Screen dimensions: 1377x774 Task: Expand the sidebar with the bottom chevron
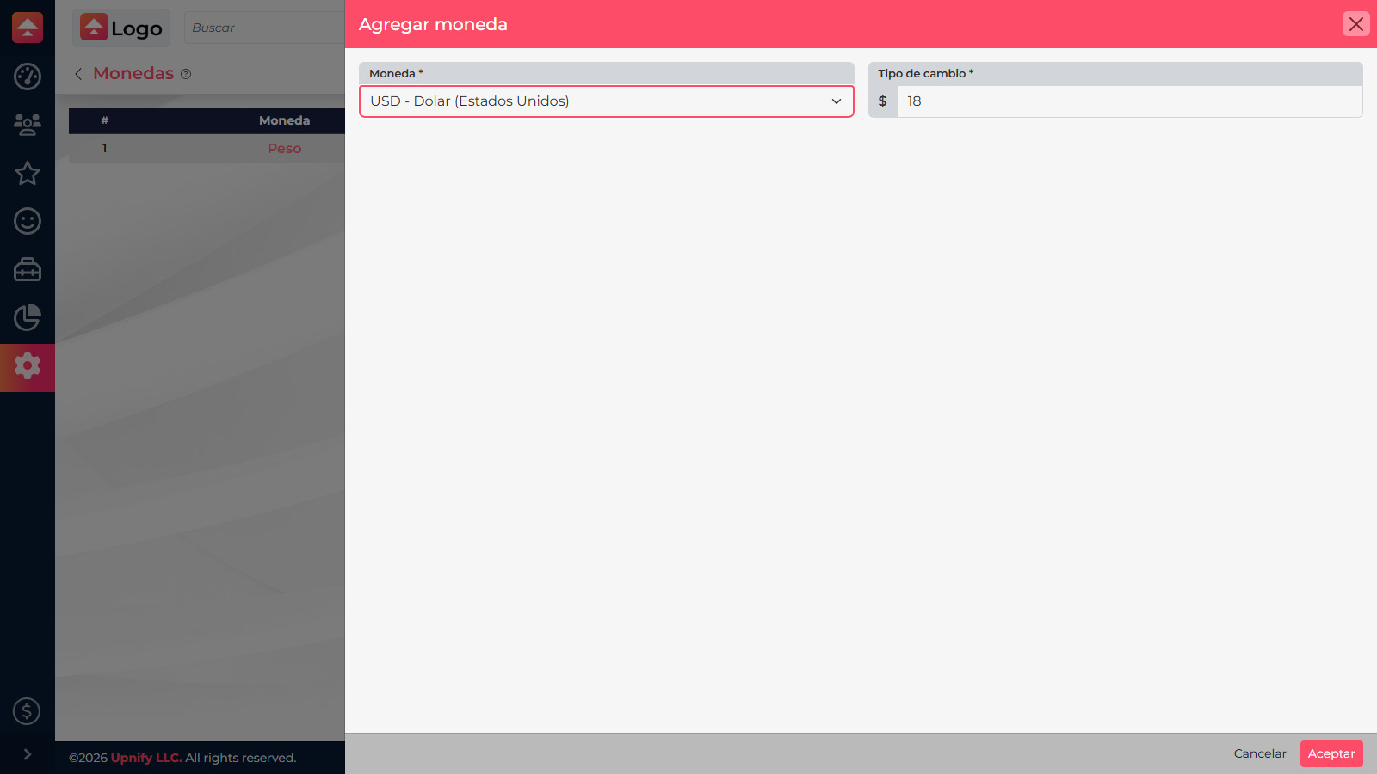coord(28,754)
